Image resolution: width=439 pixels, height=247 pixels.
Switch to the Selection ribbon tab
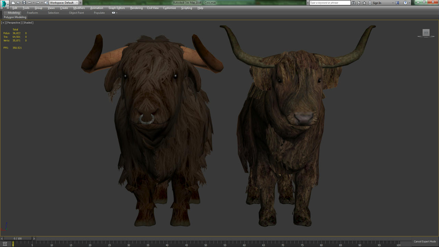click(x=54, y=13)
